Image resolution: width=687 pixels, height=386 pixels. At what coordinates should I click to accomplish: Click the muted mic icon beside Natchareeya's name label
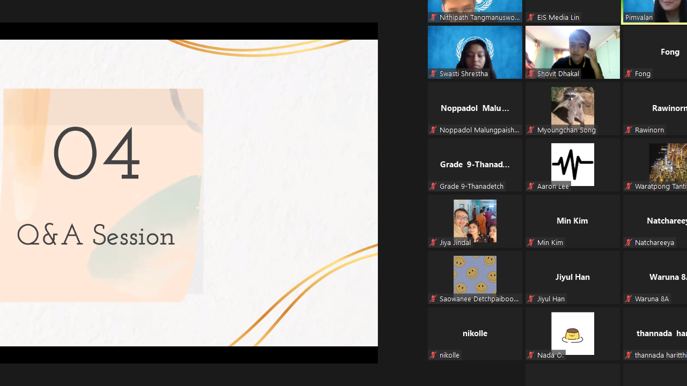coord(628,243)
